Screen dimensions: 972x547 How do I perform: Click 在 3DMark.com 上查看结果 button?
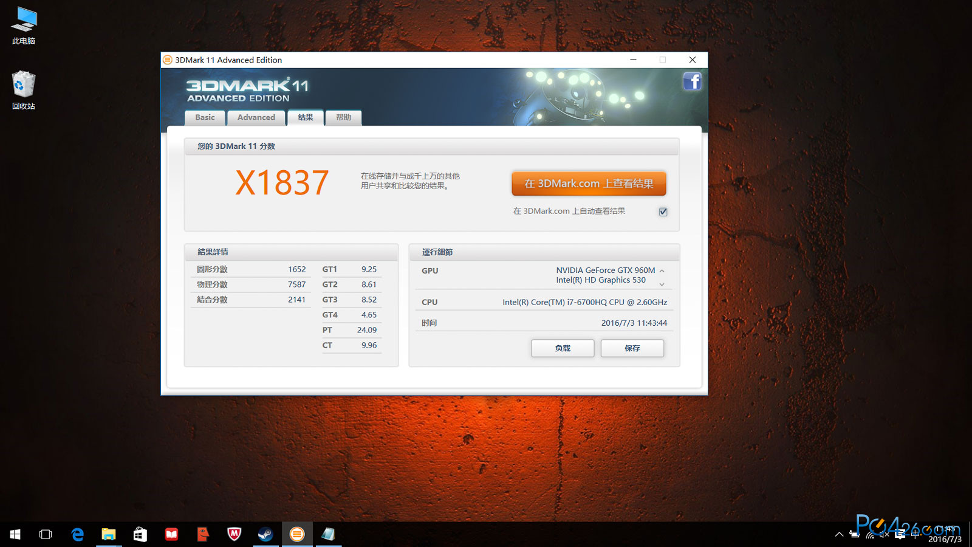pos(589,184)
